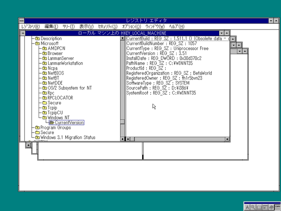The width and height of the screenshot is (281, 211).
Task: Click the open folder icon beside CurrentVersion
Action: click(x=52, y=122)
